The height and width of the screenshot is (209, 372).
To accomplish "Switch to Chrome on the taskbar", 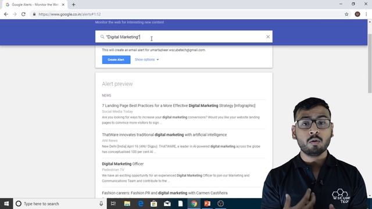I will [194, 204].
